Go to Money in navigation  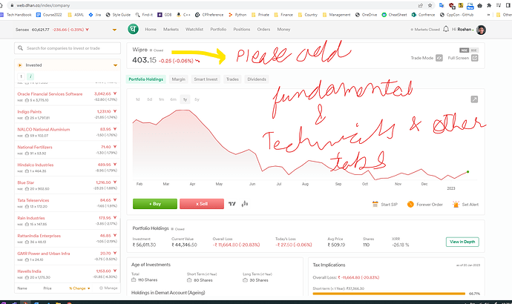pyautogui.click(x=283, y=30)
